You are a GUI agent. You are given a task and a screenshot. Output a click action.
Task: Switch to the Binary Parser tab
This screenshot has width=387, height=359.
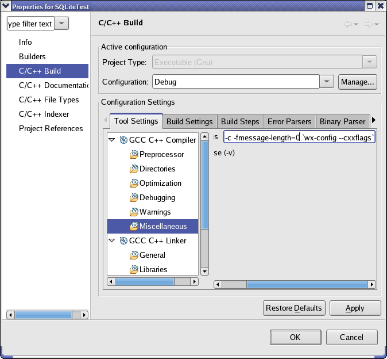click(x=343, y=121)
